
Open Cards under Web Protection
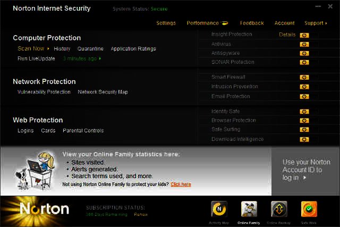(48, 131)
